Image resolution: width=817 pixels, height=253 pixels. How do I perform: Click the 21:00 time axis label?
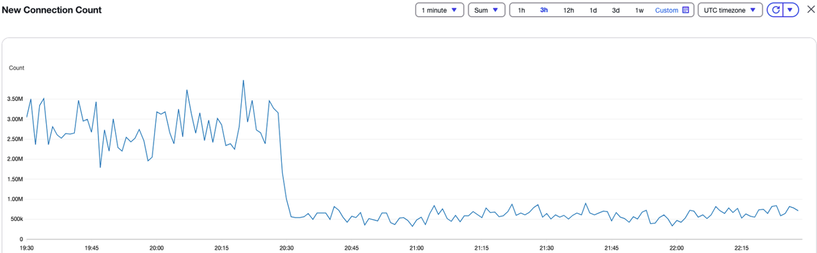[x=417, y=248]
